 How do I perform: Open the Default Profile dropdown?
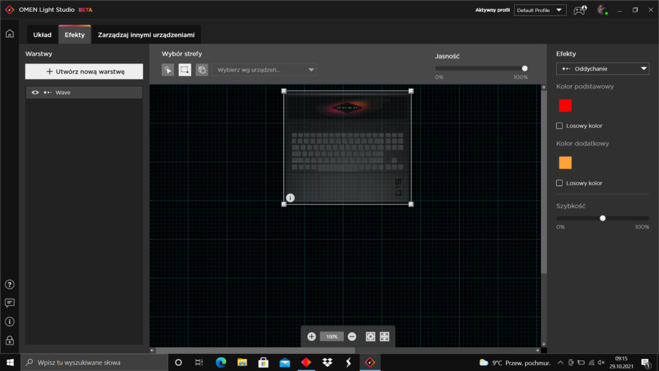pos(540,10)
